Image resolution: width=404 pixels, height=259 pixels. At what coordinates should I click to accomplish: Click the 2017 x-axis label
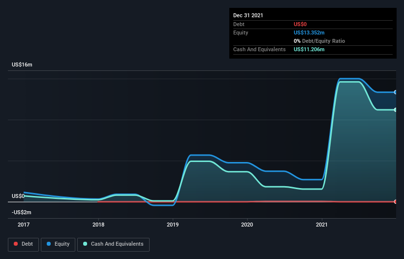[x=24, y=225]
